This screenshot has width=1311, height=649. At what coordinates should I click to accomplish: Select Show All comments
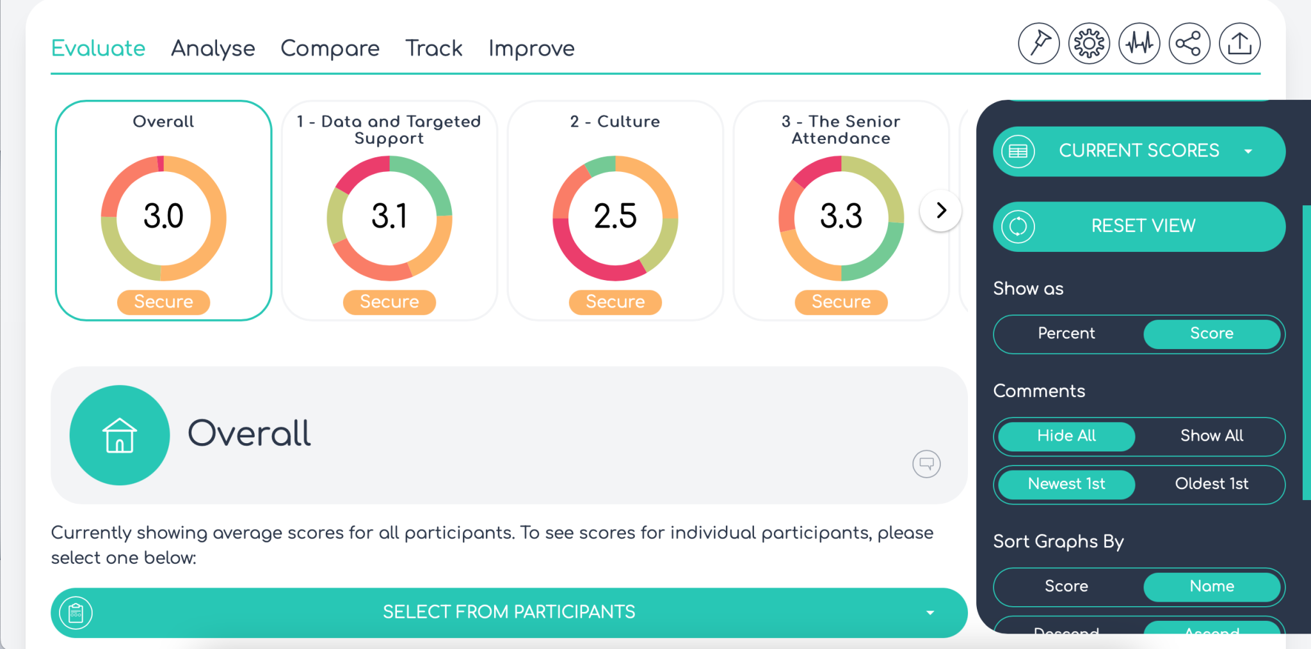1211,436
